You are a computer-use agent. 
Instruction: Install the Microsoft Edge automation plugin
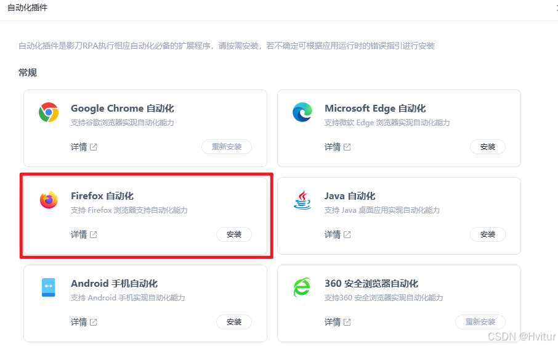488,147
